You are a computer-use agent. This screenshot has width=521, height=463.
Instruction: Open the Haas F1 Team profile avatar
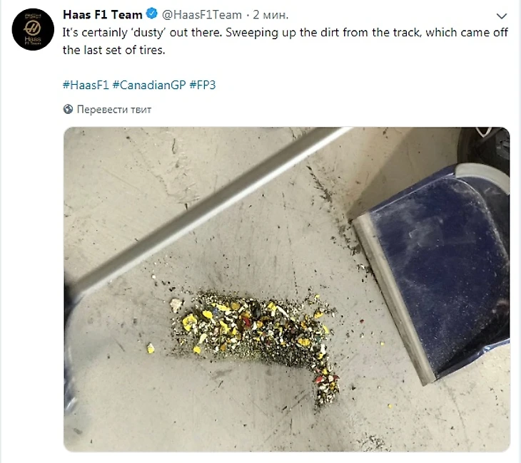click(33, 29)
